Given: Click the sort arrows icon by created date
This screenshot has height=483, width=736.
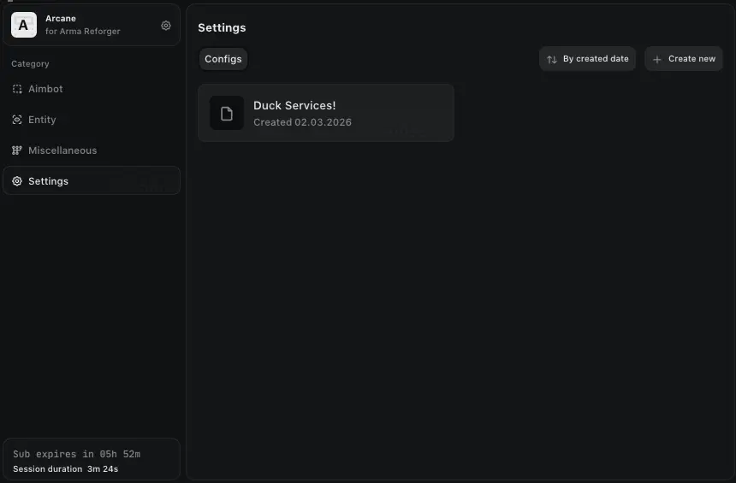Looking at the screenshot, I should coord(552,59).
